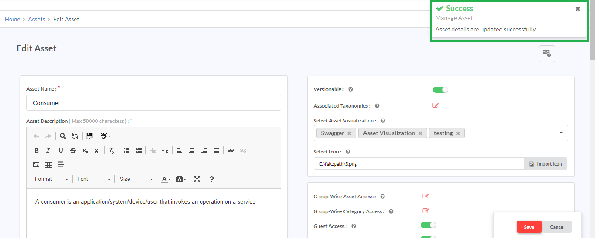Image resolution: width=595 pixels, height=238 pixels.
Task: Insert a numbered list
Action: pyautogui.click(x=126, y=150)
